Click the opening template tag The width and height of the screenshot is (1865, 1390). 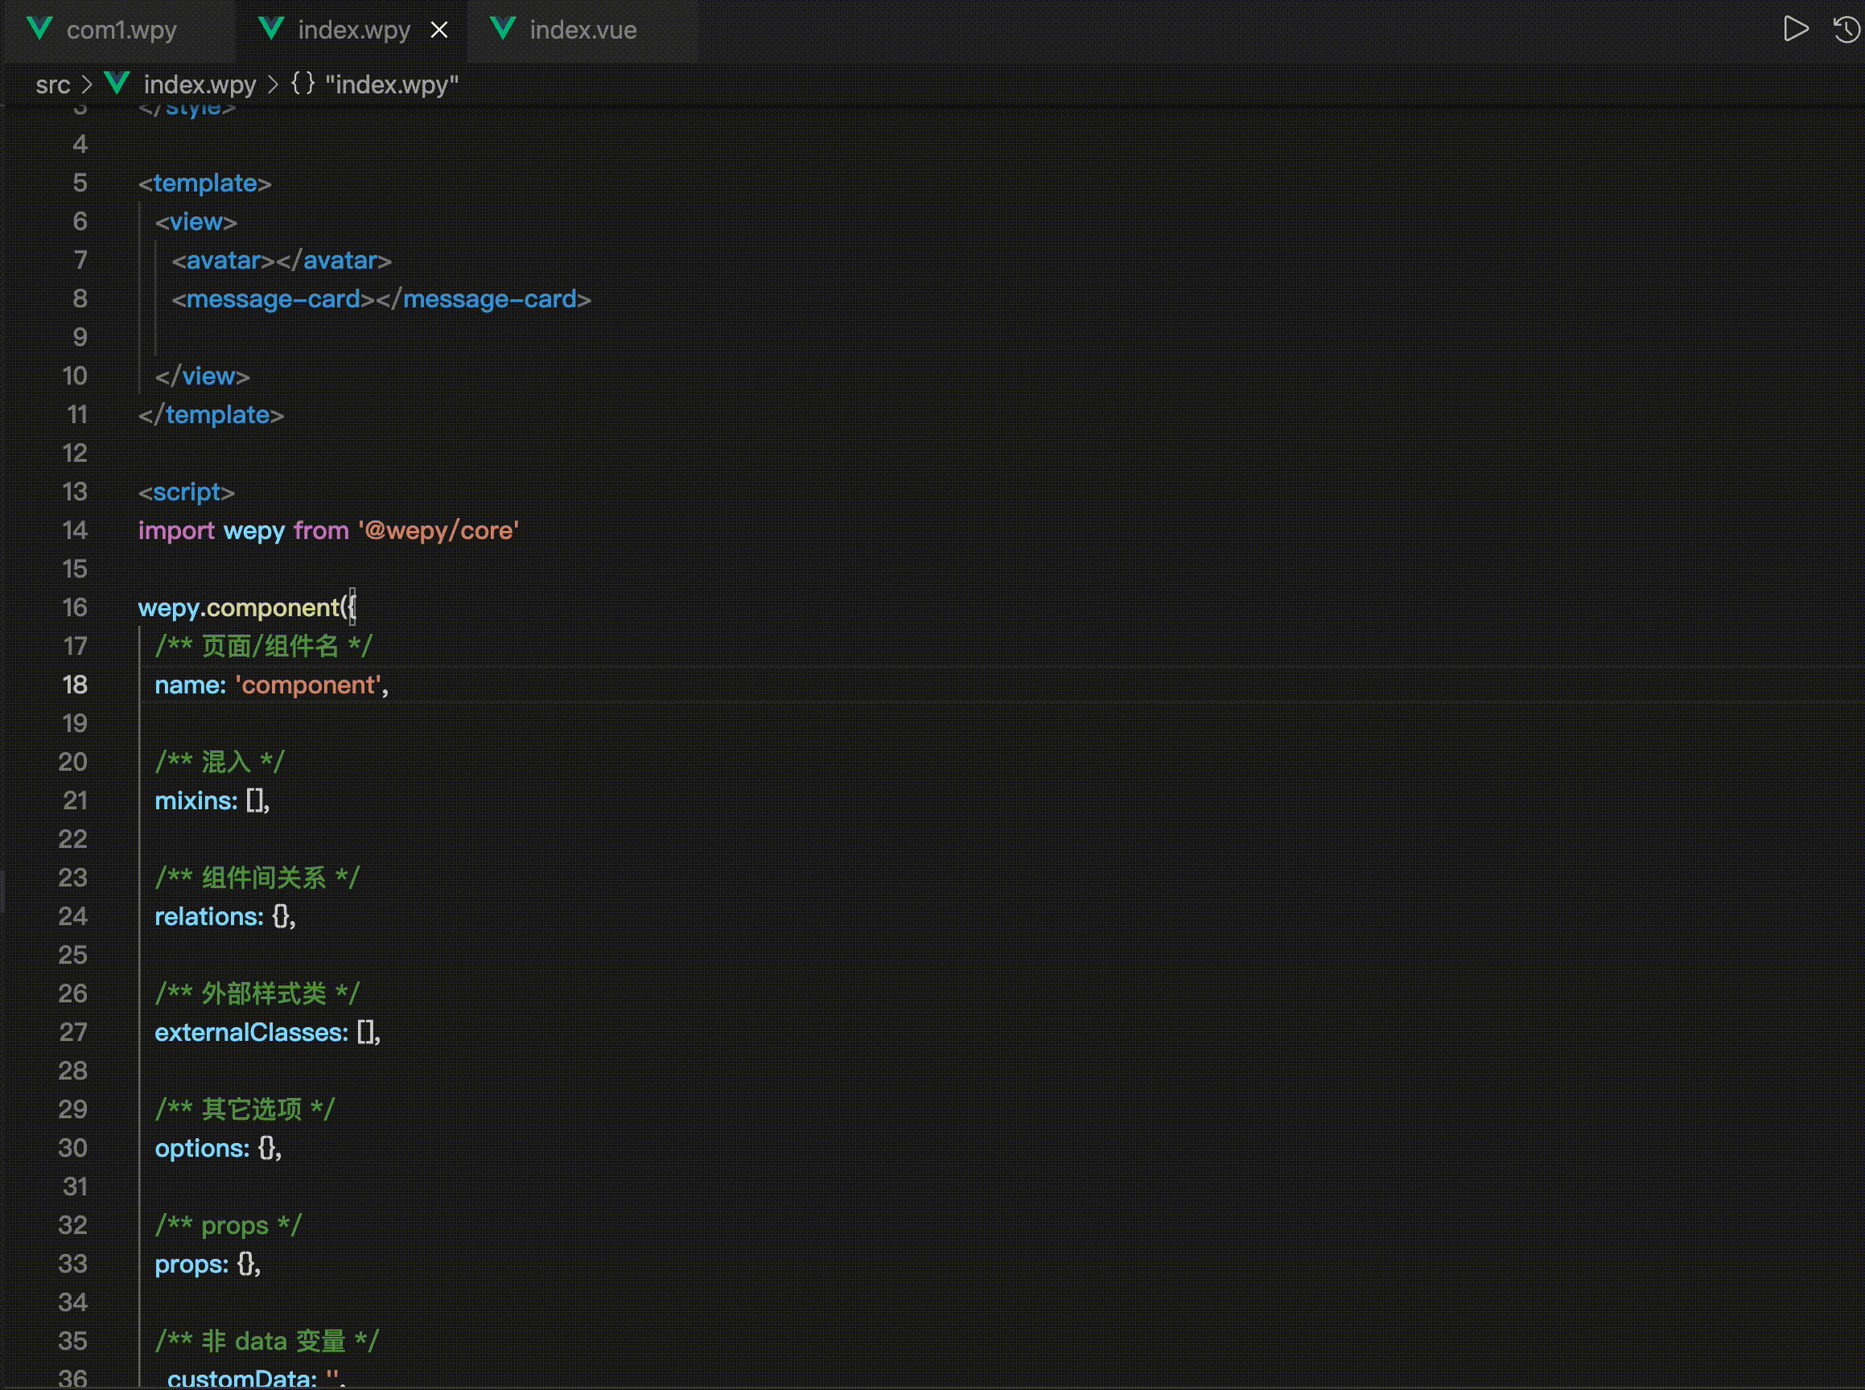click(204, 183)
